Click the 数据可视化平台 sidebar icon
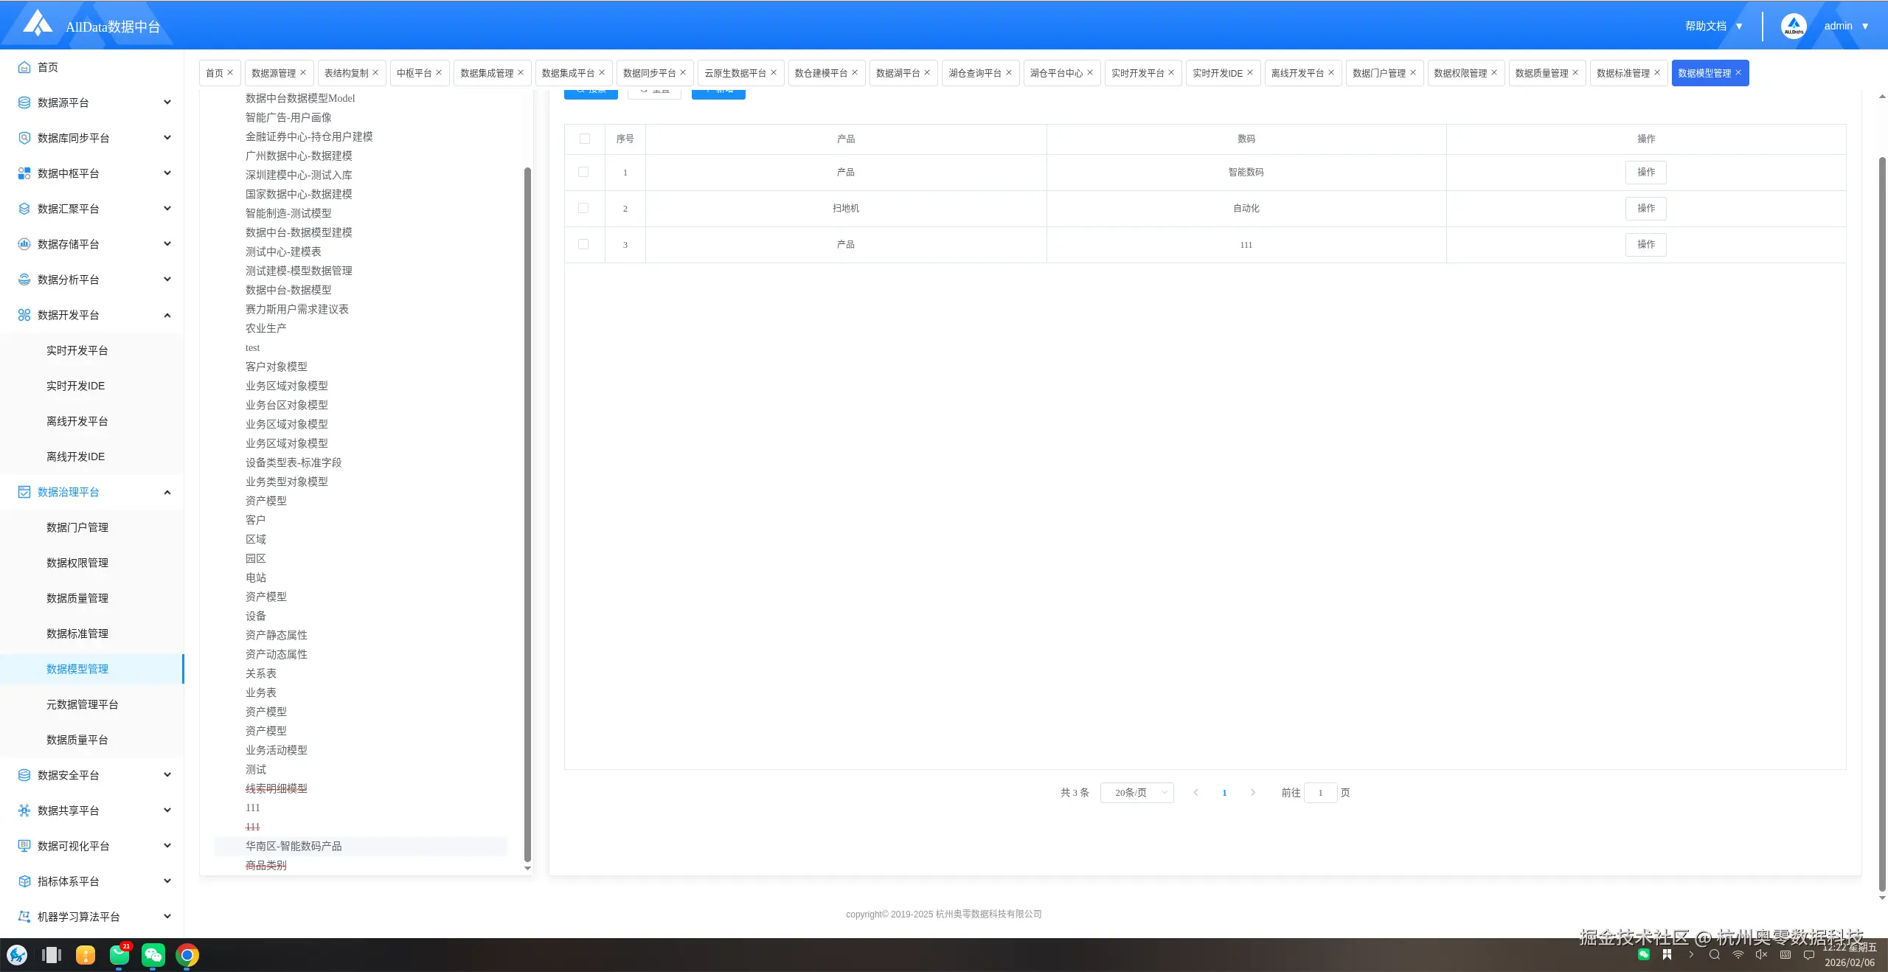Screen dimensions: 1888x972 [24, 846]
